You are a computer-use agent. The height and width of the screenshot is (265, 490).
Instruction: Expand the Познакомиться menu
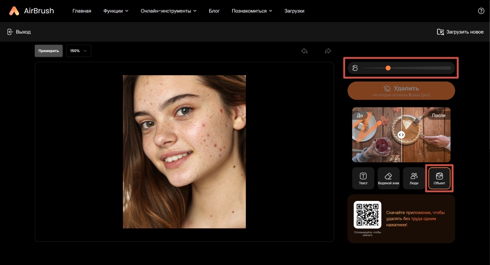point(252,11)
